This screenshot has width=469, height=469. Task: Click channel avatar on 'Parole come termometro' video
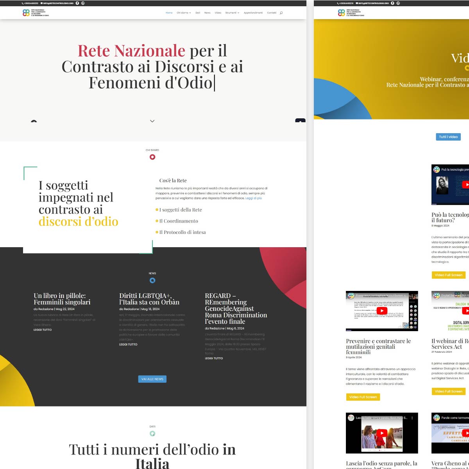[x=437, y=418]
